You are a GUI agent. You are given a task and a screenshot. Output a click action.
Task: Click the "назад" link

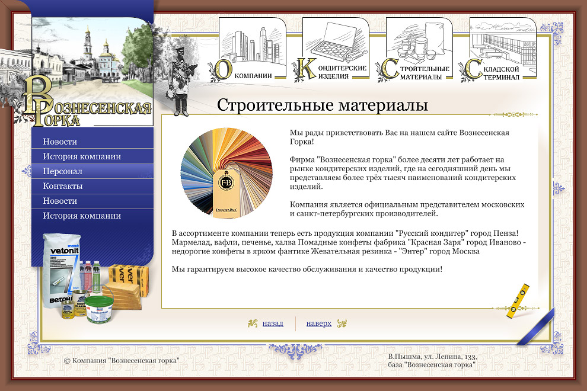[273, 323]
